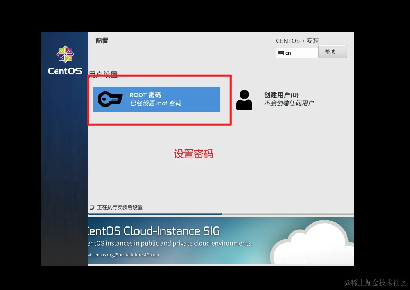
Task: Click the centos.org SpecialInterestGroup link text
Action: point(124,255)
